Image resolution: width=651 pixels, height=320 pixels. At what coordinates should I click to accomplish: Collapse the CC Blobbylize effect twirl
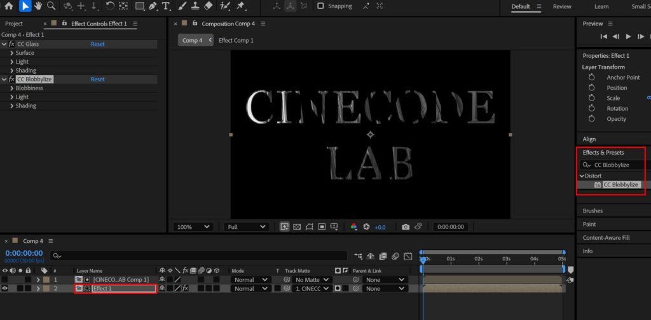coord(4,80)
